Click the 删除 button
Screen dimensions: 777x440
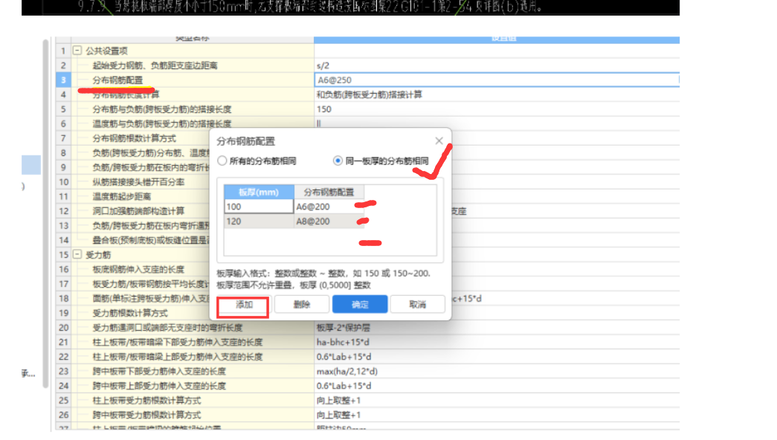tap(302, 304)
